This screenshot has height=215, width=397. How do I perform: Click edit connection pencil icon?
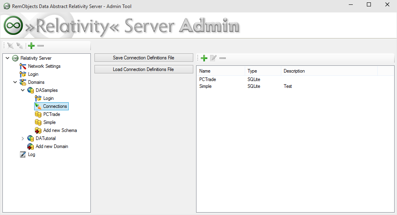pyautogui.click(x=213, y=58)
